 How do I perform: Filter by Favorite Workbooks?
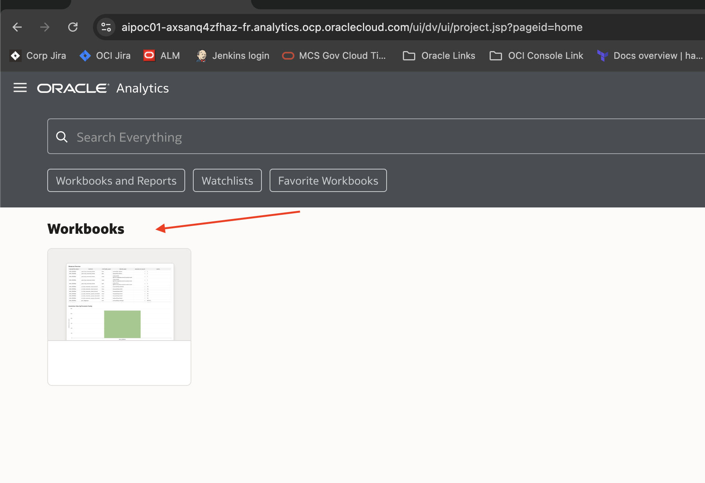pos(328,180)
